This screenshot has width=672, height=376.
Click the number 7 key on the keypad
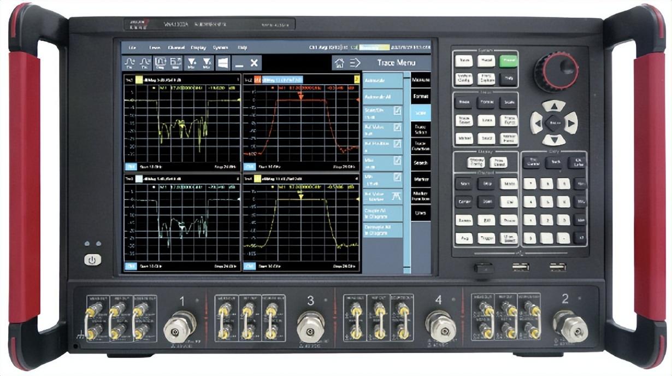[x=529, y=184]
